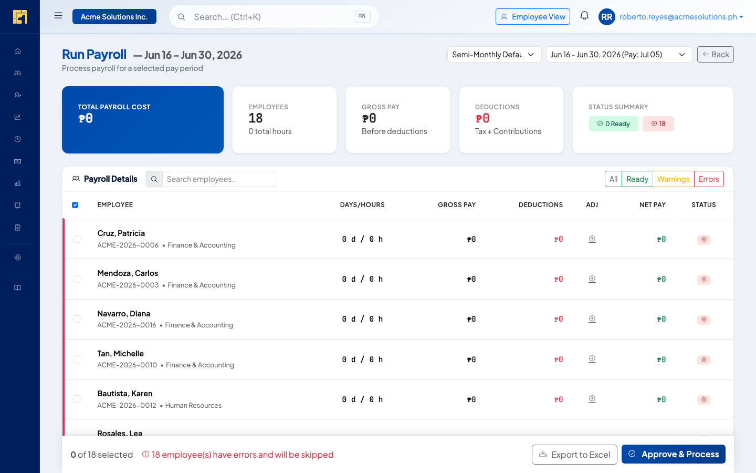The width and height of the screenshot is (756, 473).
Task: Click the company logo in sidebar
Action: [20, 17]
